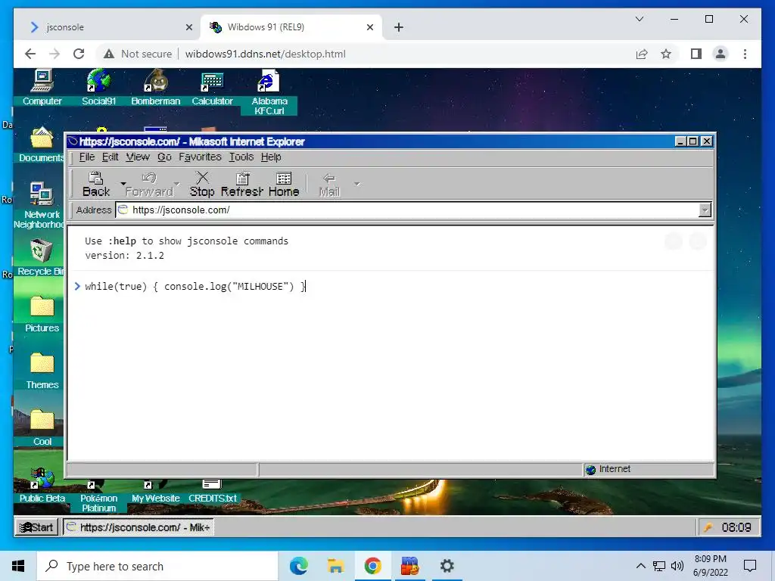Screen dimensions: 775x581
Task: Click the Not secure warning icon
Action: click(x=109, y=54)
